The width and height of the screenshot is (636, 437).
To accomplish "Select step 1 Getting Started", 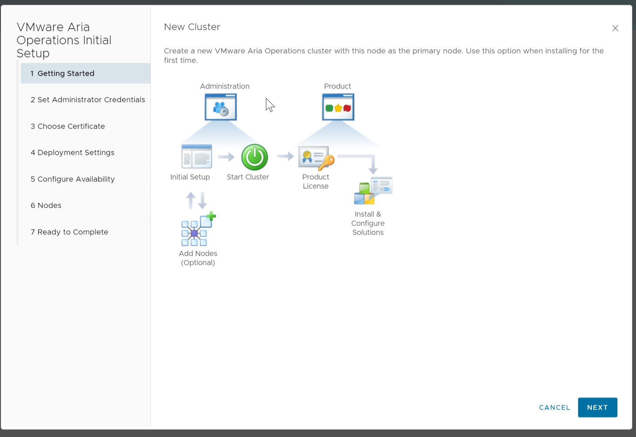I will (86, 73).
